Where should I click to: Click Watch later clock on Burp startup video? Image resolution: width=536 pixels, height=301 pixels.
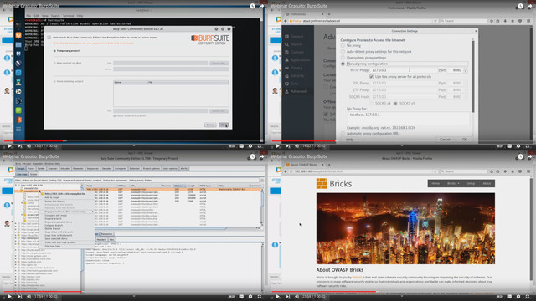252,6
